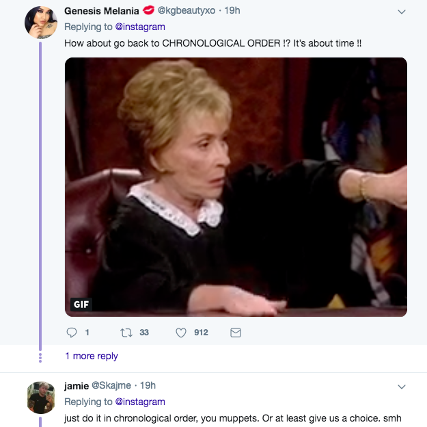Click the reply icon under Genesis Melania's tweet
427x427 pixels.
click(x=72, y=333)
